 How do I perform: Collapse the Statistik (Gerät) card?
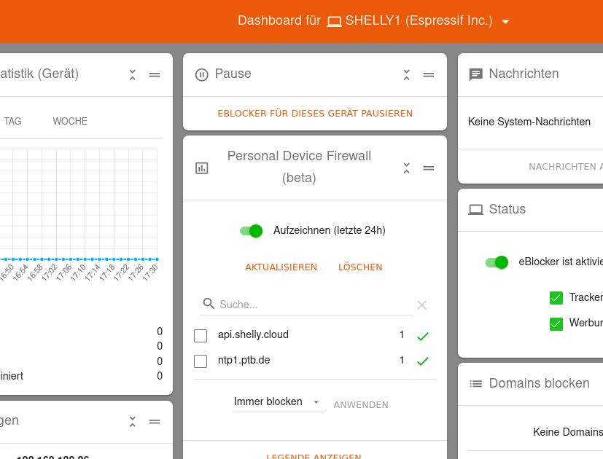pos(132,74)
